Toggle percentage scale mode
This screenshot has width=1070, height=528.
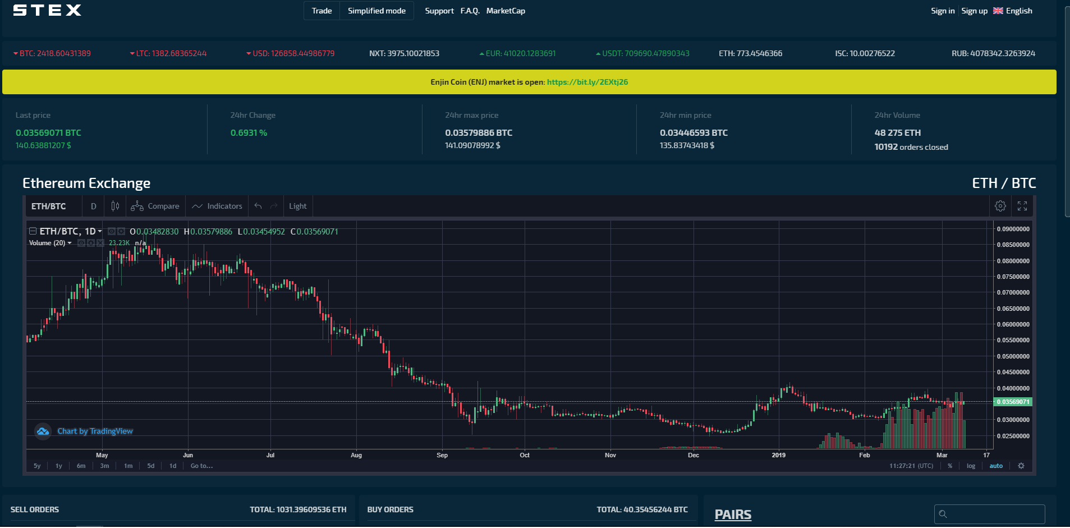point(950,466)
